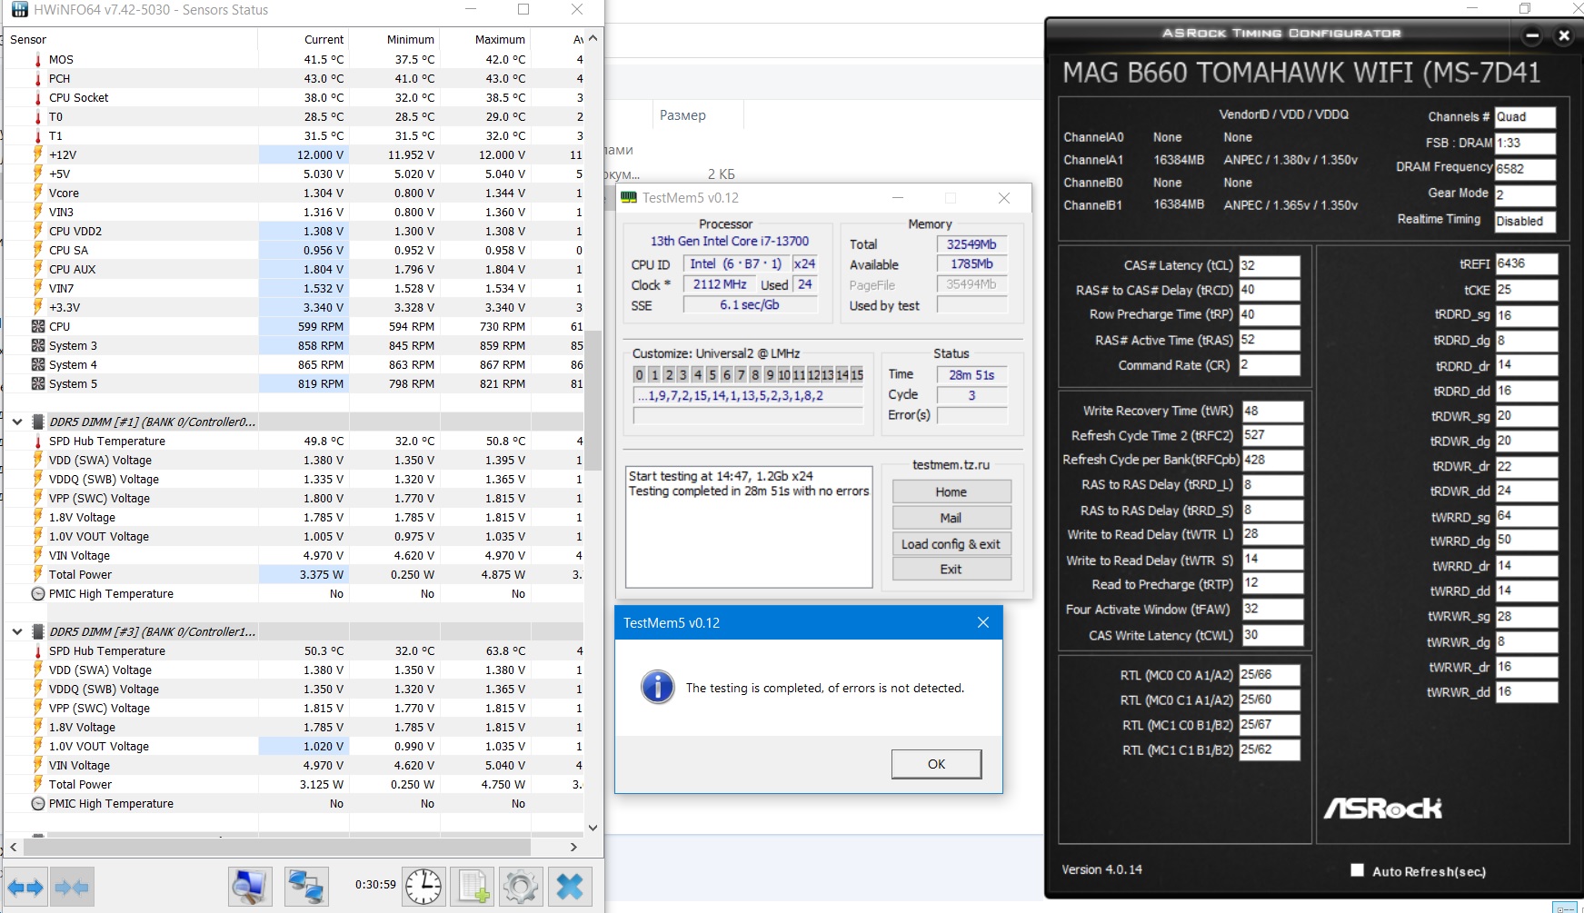This screenshot has height=913, width=1584.
Task: Click the blue expand-columns arrows icon in HWiNFO
Action: 25,887
